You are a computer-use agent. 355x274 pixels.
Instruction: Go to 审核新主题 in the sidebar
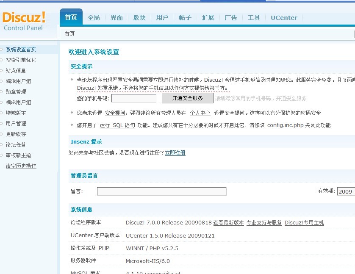(x=18, y=155)
